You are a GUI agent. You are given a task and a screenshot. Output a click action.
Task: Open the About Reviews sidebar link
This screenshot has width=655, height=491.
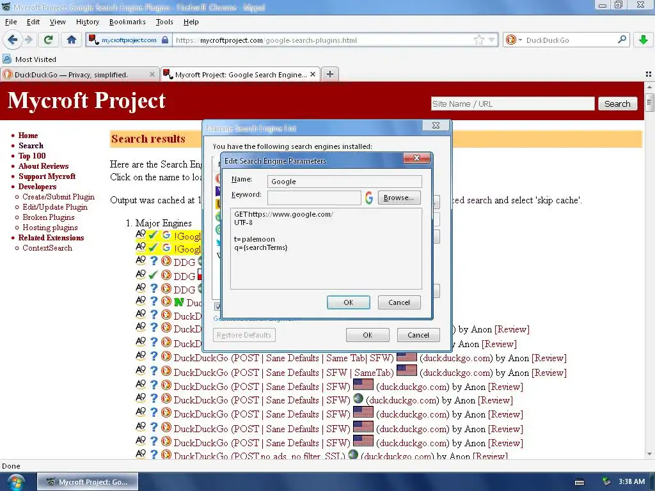pos(43,166)
